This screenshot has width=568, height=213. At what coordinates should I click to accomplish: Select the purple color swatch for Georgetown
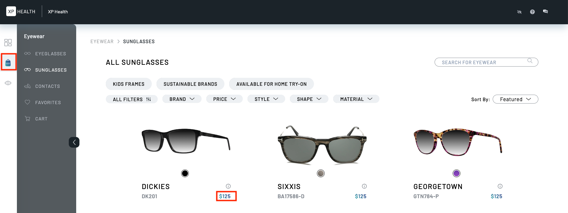pos(457,173)
